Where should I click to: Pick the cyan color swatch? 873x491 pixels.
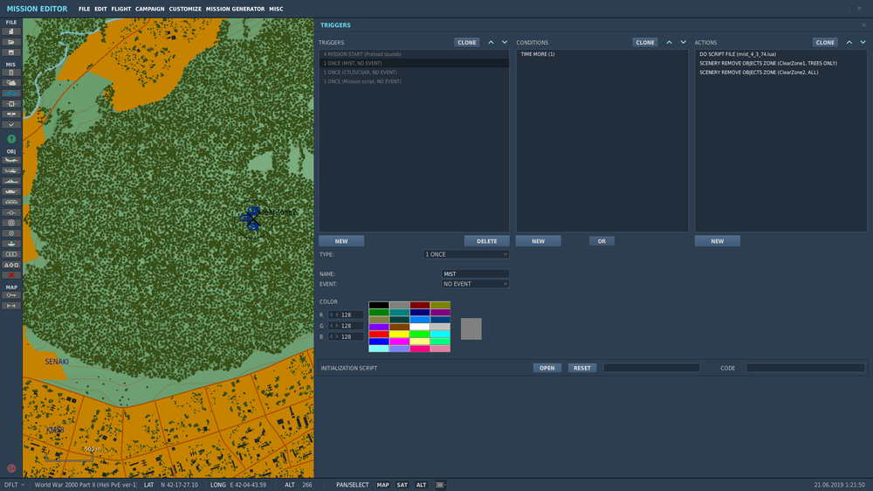point(440,335)
